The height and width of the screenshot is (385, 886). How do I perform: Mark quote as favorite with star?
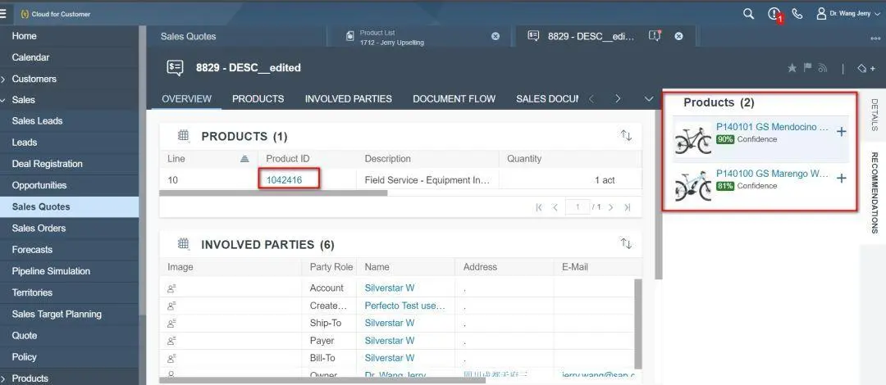[792, 68]
